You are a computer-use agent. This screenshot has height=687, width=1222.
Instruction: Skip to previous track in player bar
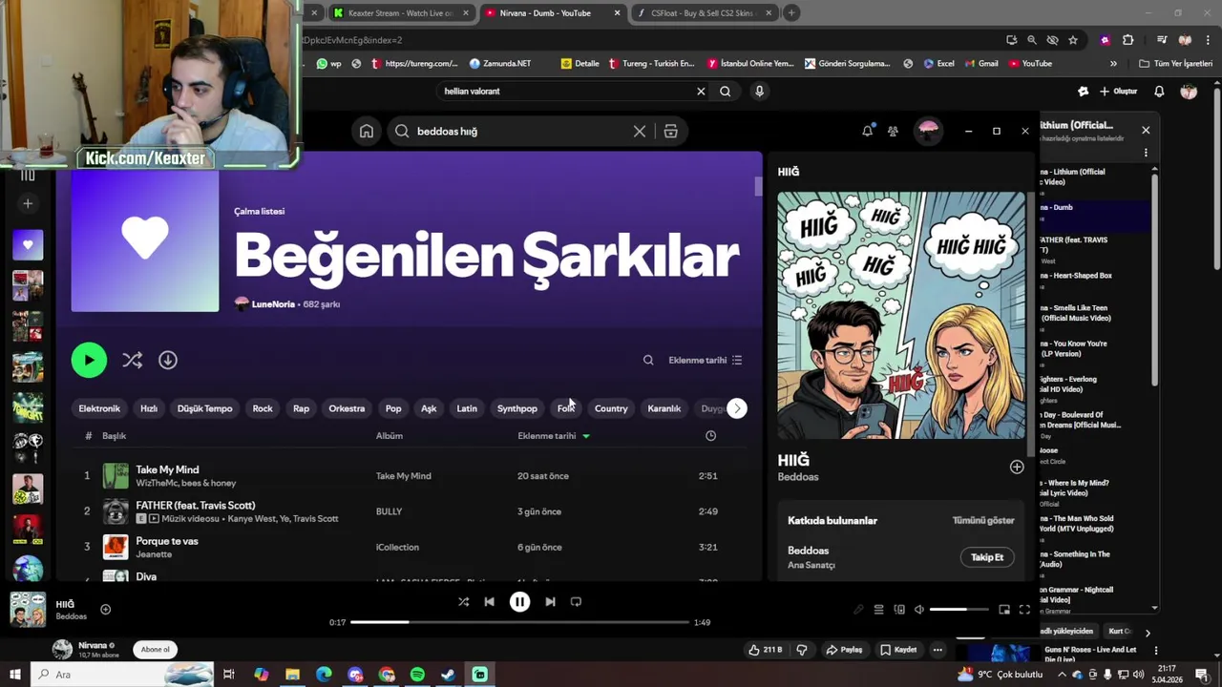tap(489, 602)
